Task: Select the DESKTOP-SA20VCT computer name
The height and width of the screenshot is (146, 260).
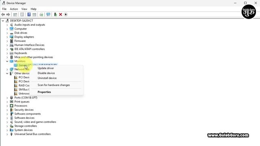Action: 22,21
